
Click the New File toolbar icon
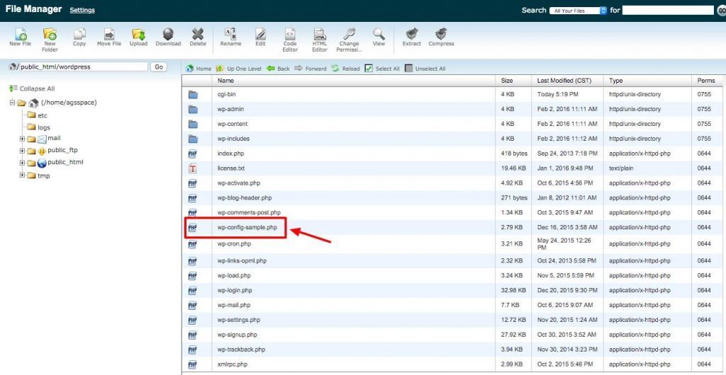(x=21, y=37)
